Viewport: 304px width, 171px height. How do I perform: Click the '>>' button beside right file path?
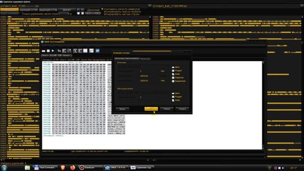click(x=302, y=6)
